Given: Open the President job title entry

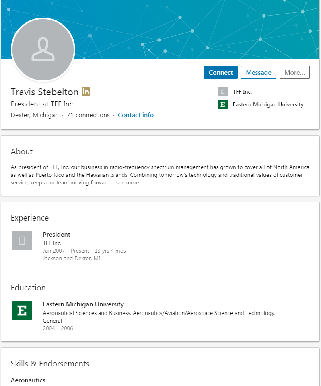Looking at the screenshot, I should pyautogui.click(x=57, y=234).
